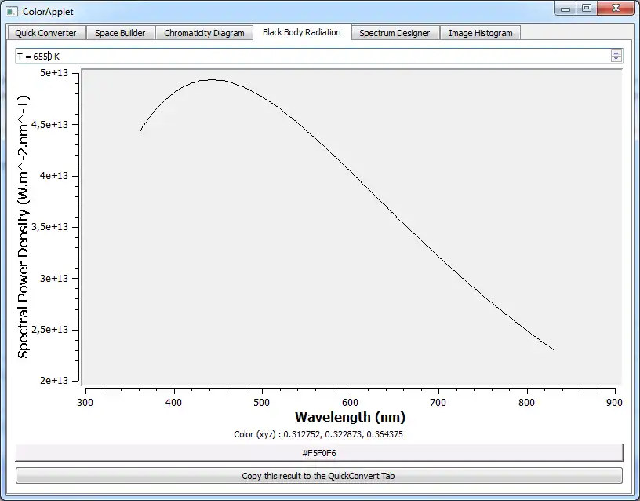This screenshot has width=640, height=501.
Task: Click the 3e+13 y-axis tick label
Action: click(x=54, y=278)
